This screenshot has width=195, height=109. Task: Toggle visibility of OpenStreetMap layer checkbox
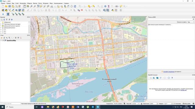point(3,40)
